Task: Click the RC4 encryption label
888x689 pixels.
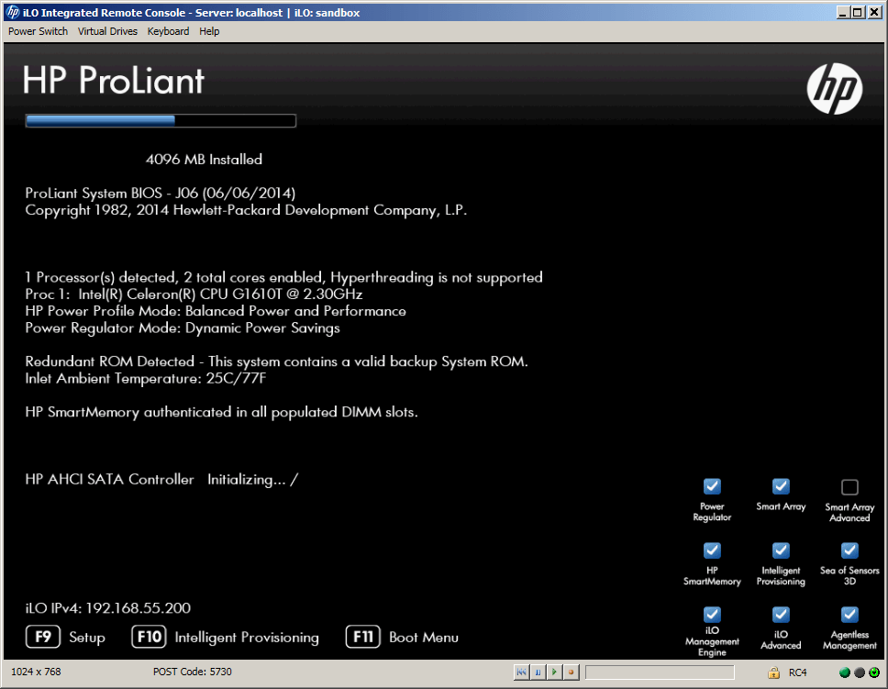Action: (x=797, y=672)
